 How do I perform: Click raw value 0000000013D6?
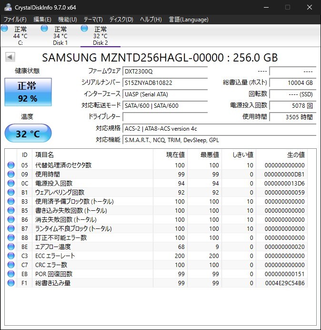(284, 184)
